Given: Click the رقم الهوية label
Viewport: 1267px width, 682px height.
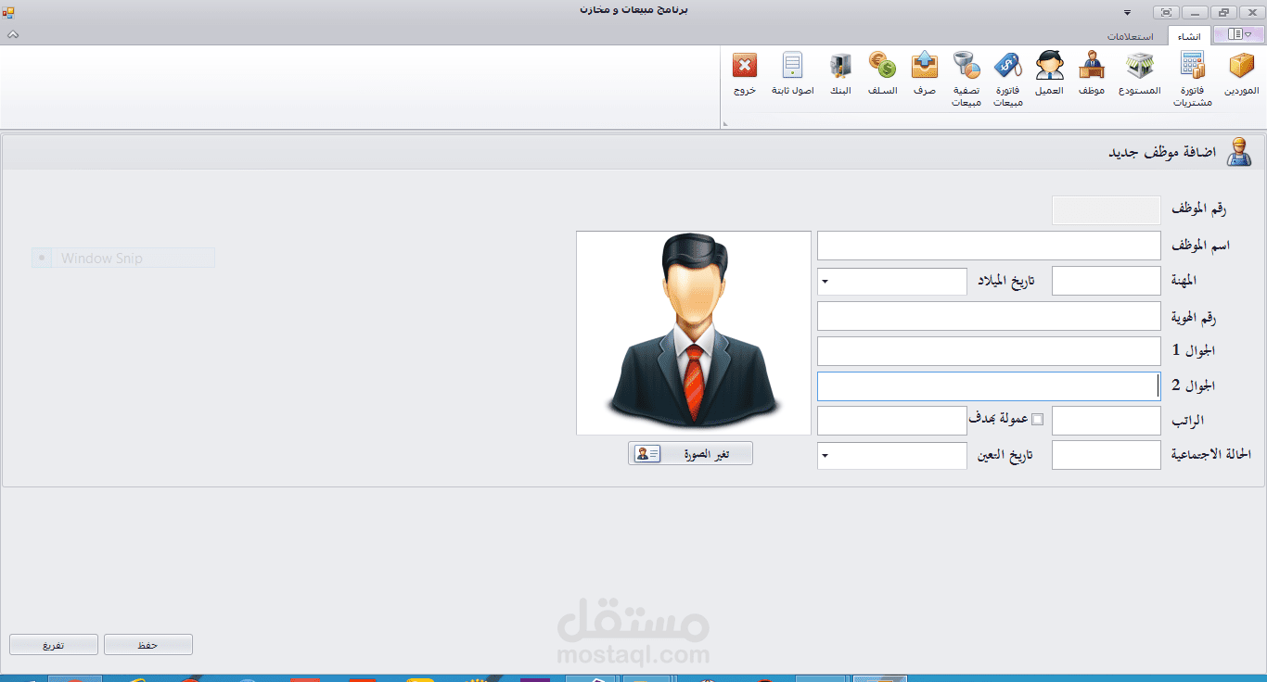Looking at the screenshot, I should [x=1196, y=317].
